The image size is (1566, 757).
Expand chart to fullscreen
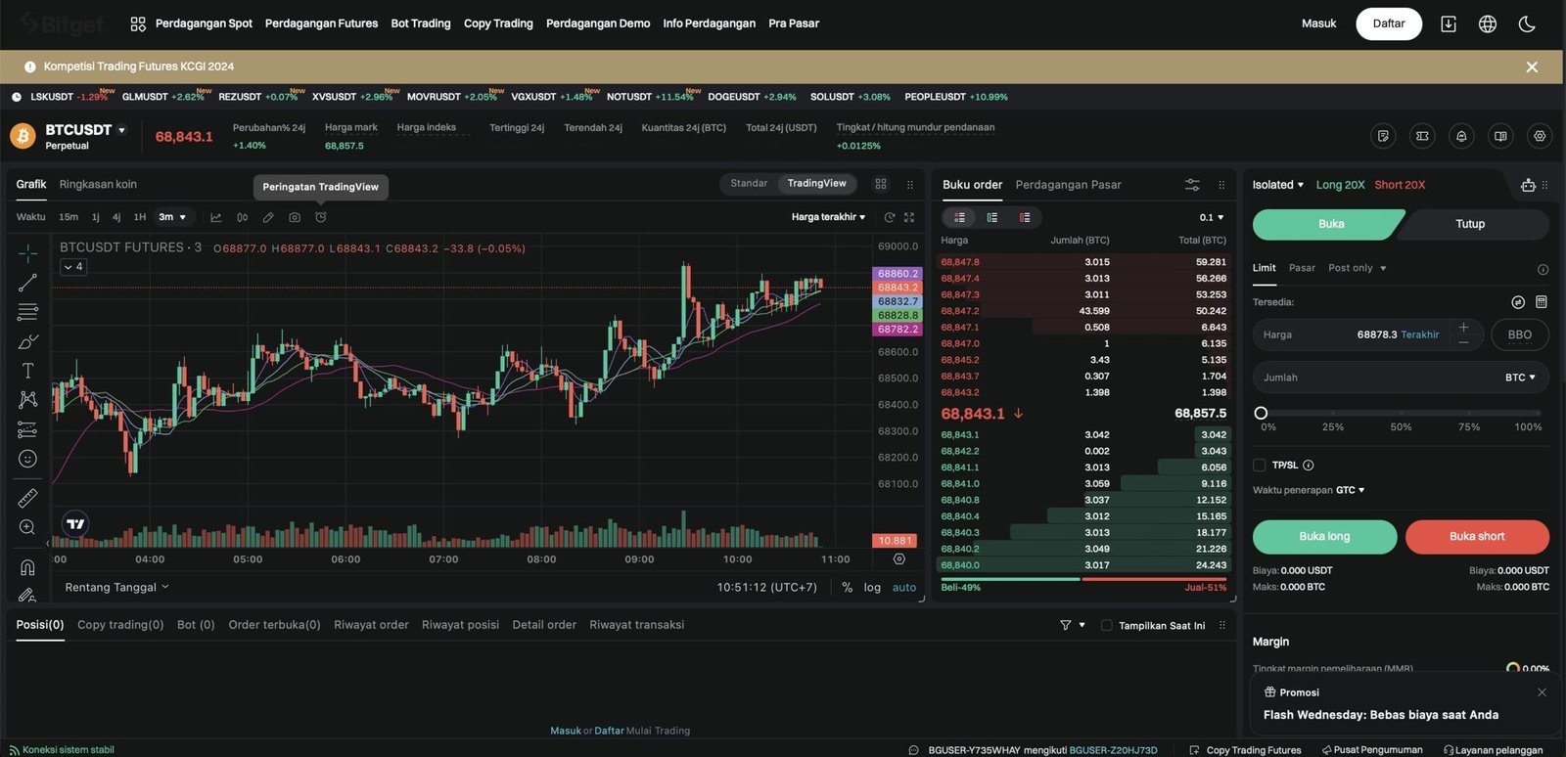tap(909, 217)
